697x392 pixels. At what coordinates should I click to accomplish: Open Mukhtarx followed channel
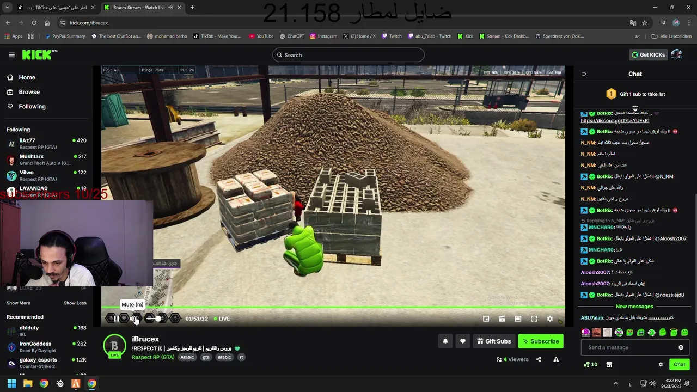tap(46, 160)
